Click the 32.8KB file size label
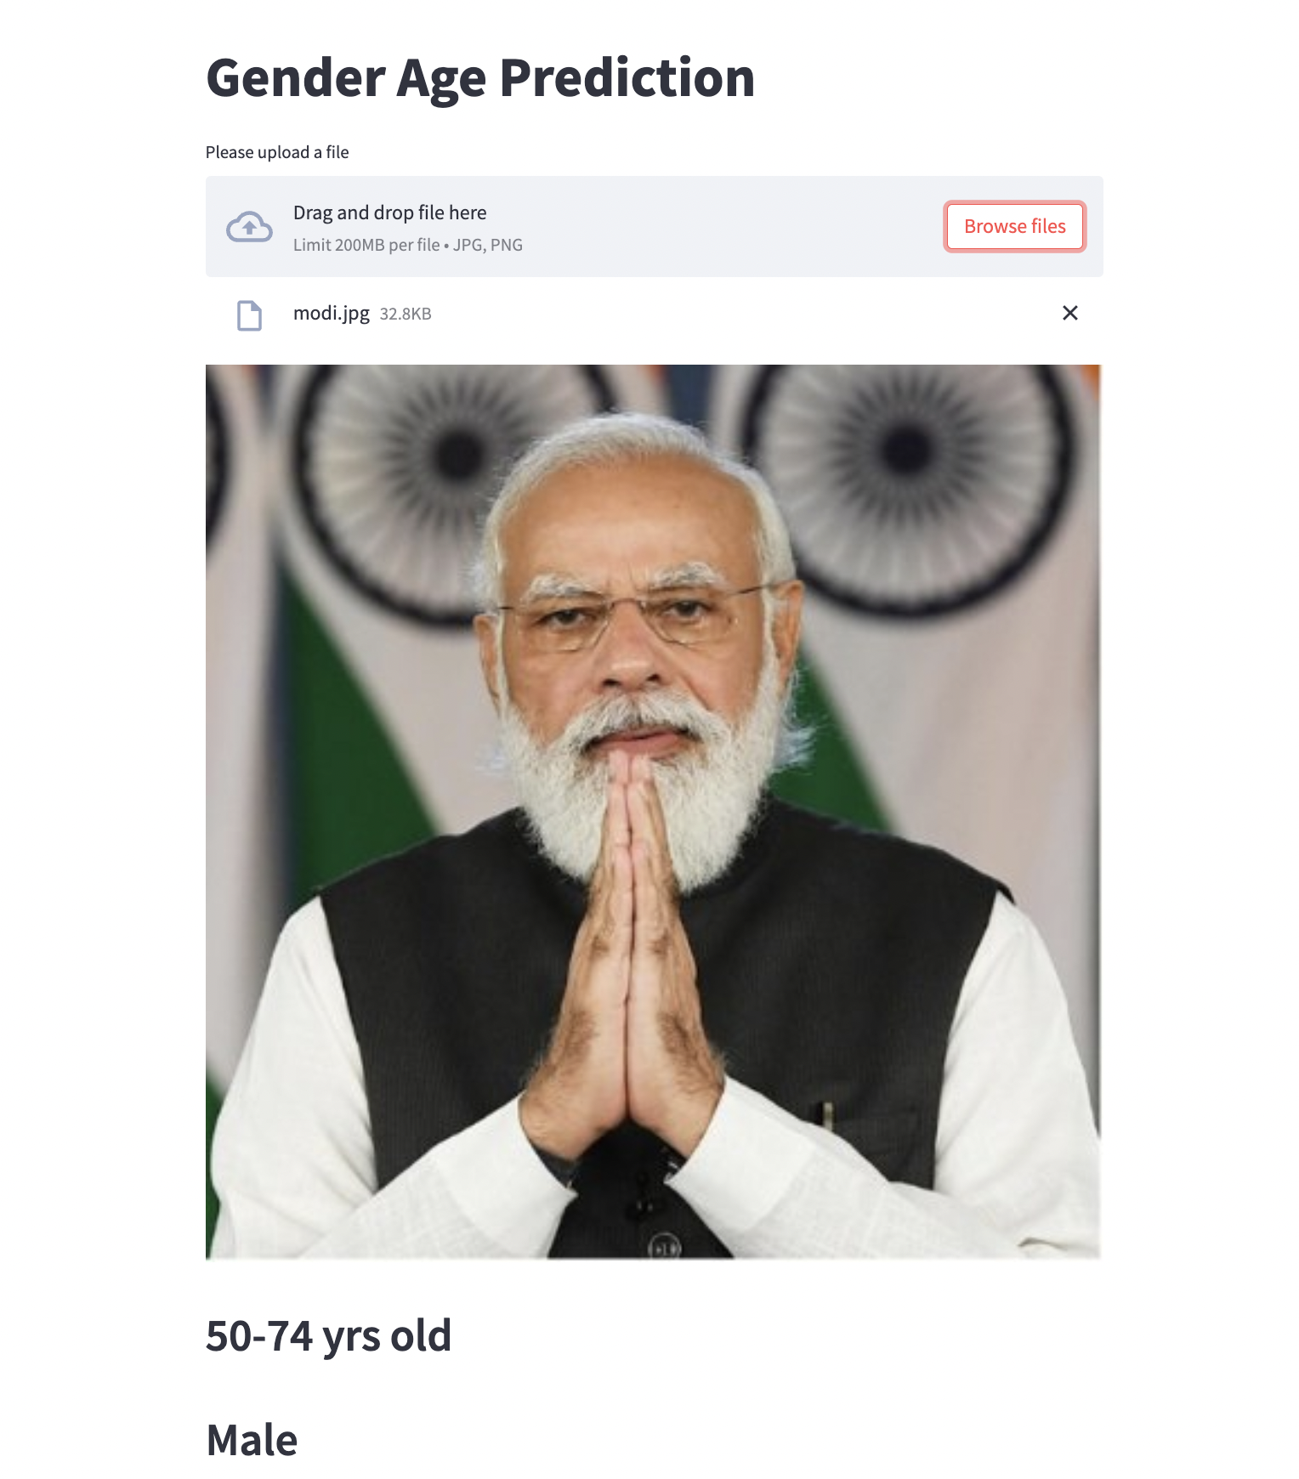Image resolution: width=1299 pixels, height=1479 pixels. coord(406,314)
